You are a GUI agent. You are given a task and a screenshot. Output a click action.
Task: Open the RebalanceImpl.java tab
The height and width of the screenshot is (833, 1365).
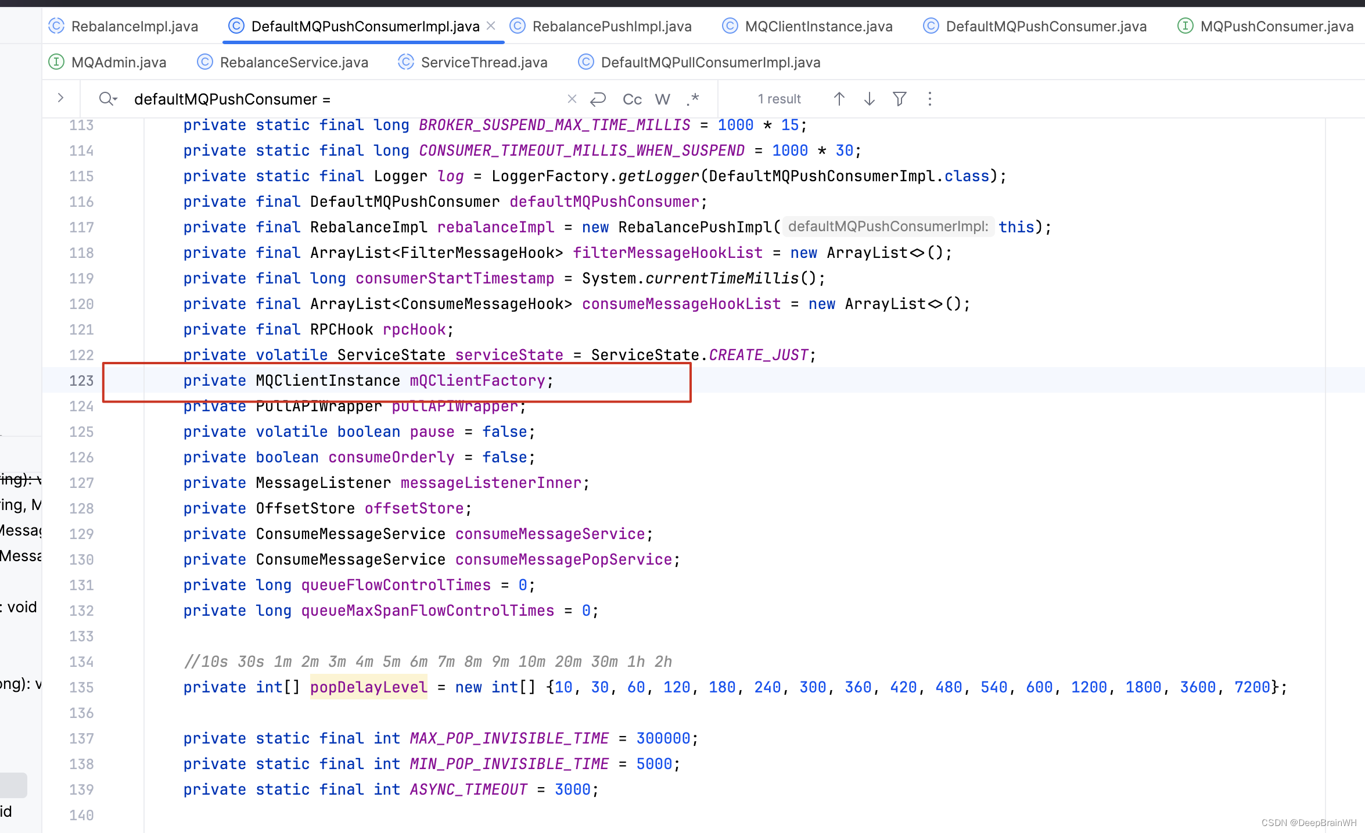123,26
